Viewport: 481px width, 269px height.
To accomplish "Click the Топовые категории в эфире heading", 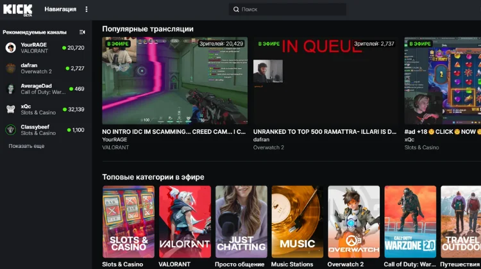I will (x=153, y=177).
